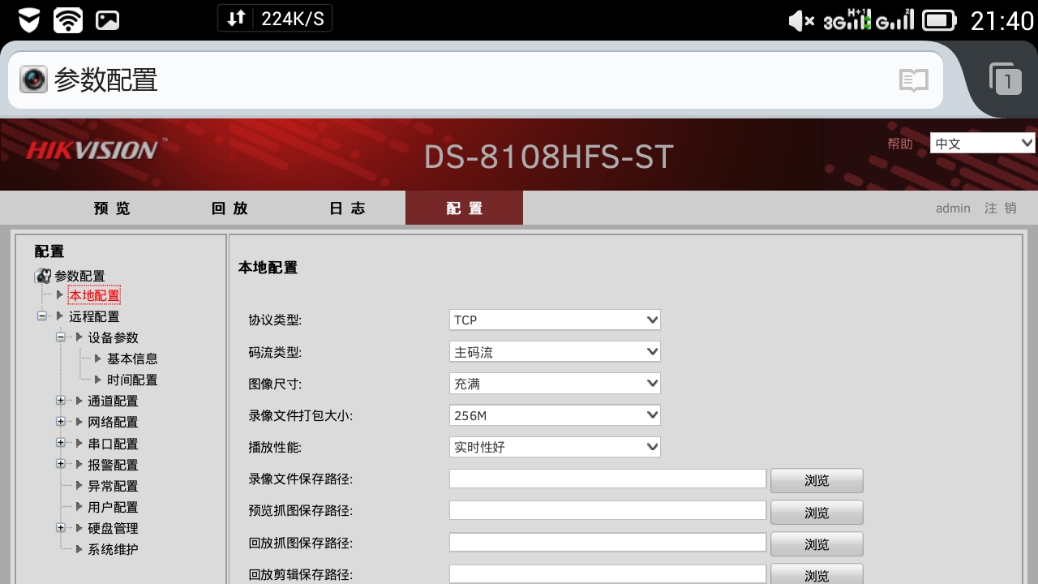Tap the browser address bar 参数配置
Screen dimensions: 1038x584
coord(475,80)
